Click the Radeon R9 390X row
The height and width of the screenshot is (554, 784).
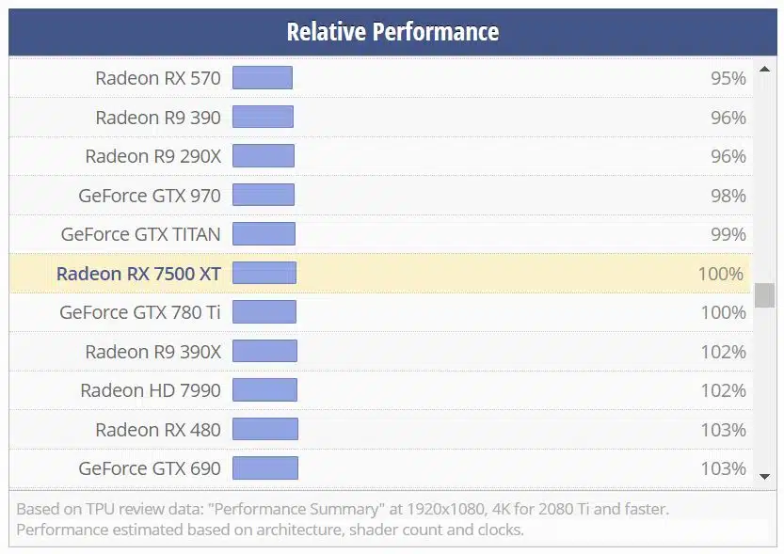(155, 351)
